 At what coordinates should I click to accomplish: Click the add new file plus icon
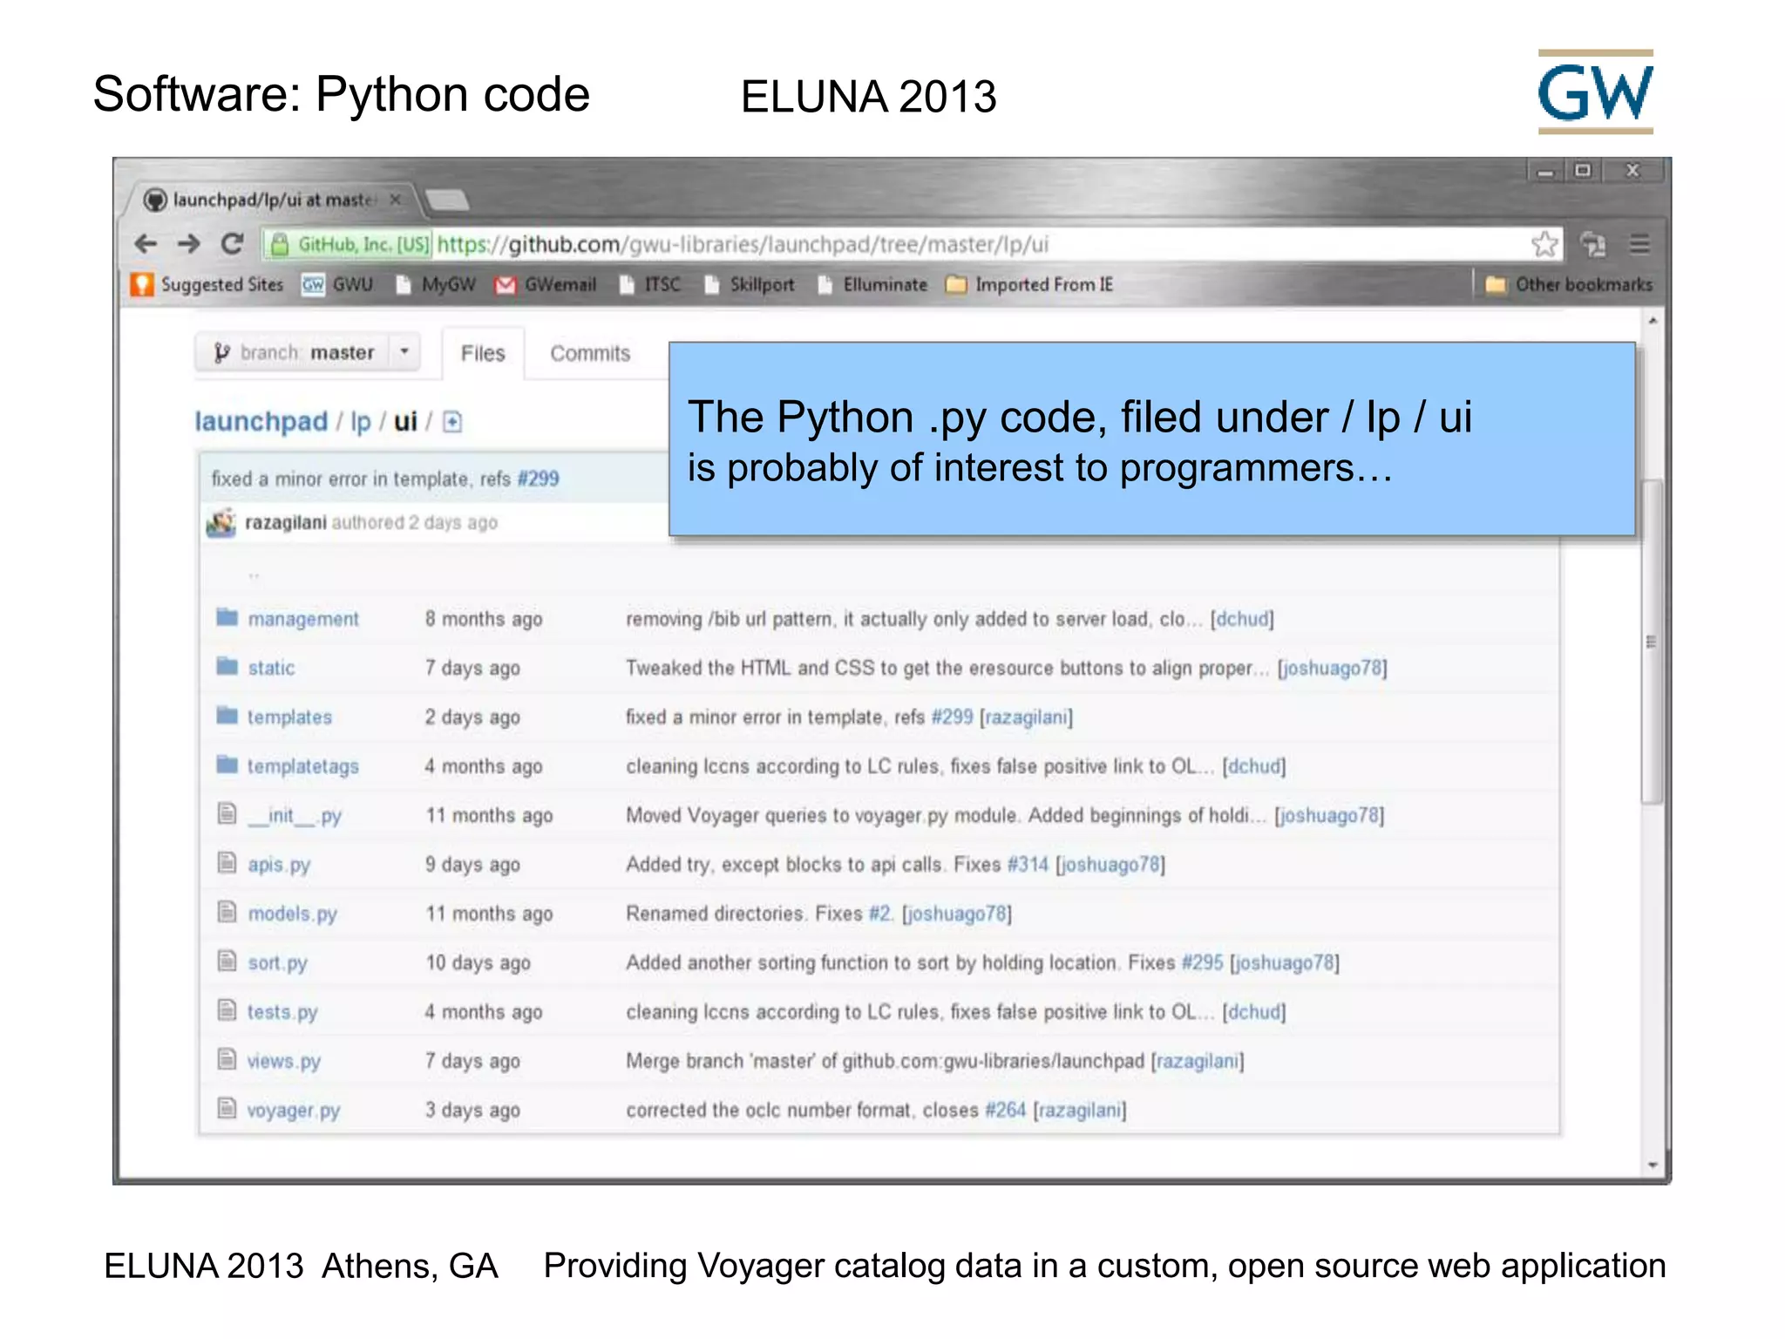tap(452, 422)
